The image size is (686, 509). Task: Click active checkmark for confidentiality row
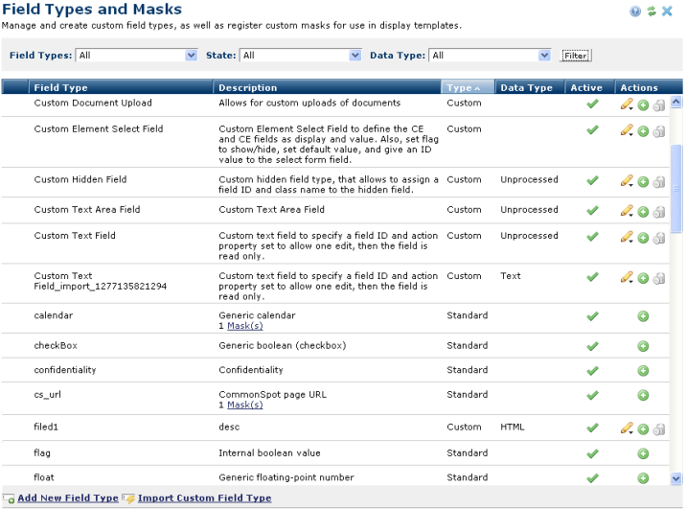[x=592, y=371]
